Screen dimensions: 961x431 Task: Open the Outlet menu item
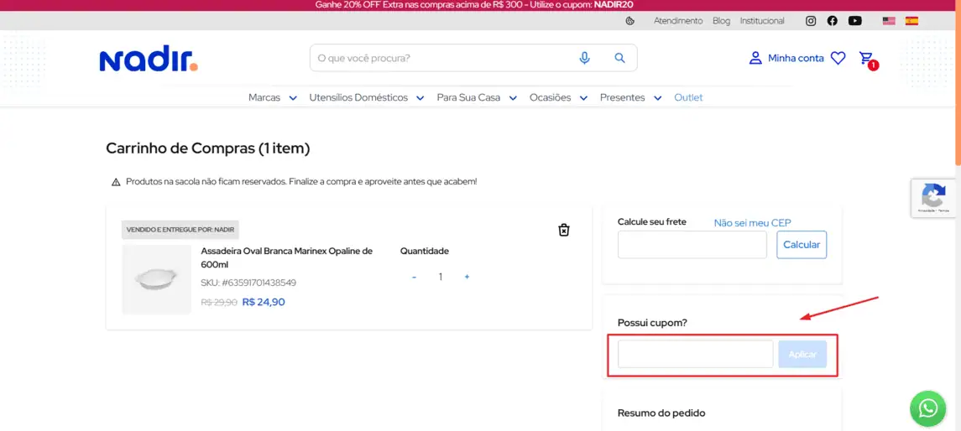pyautogui.click(x=688, y=97)
